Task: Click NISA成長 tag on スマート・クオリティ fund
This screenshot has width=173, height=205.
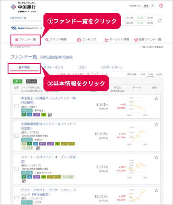Action: point(68,177)
